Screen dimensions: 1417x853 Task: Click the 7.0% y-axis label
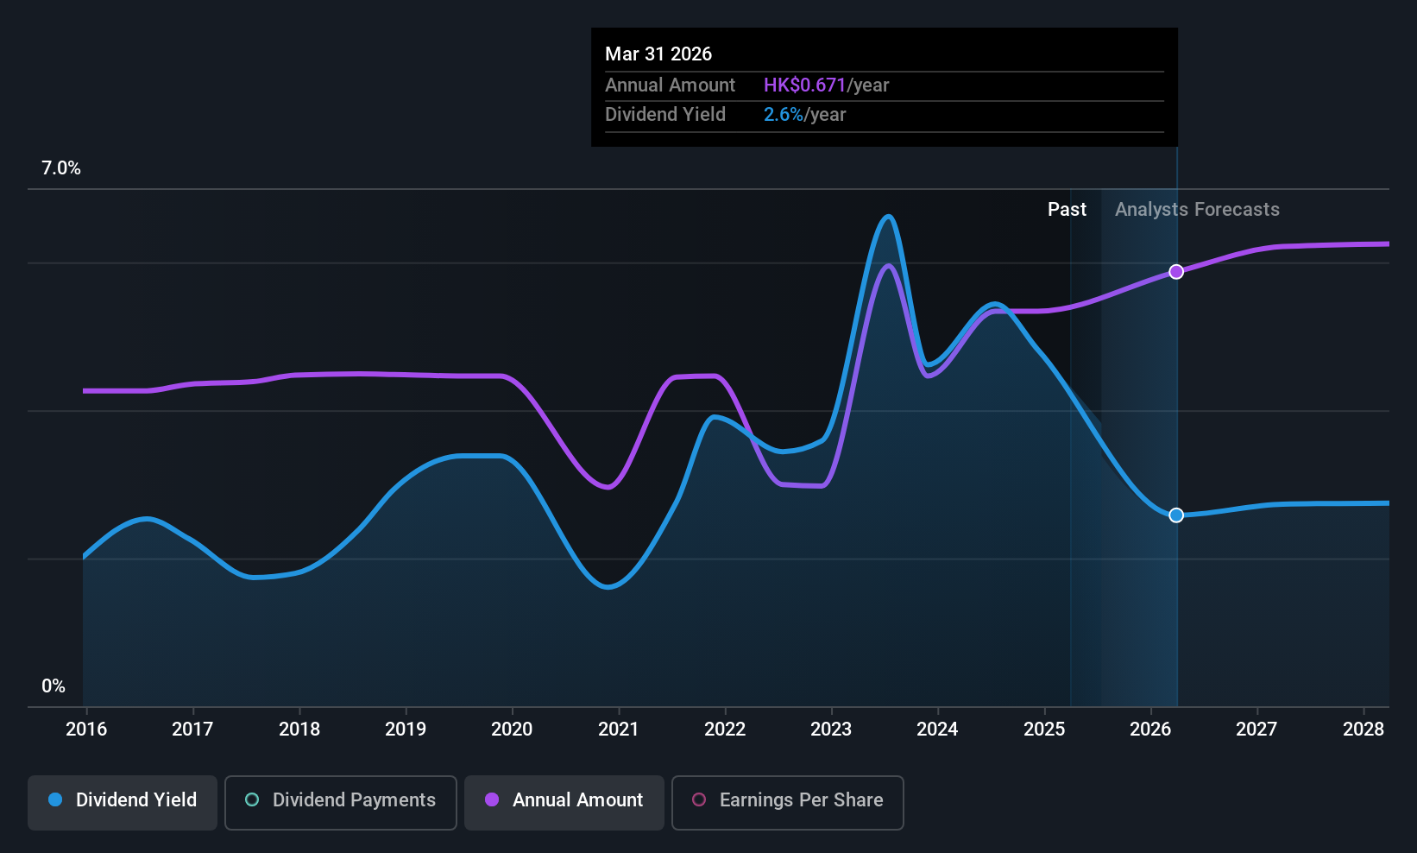coord(61,168)
